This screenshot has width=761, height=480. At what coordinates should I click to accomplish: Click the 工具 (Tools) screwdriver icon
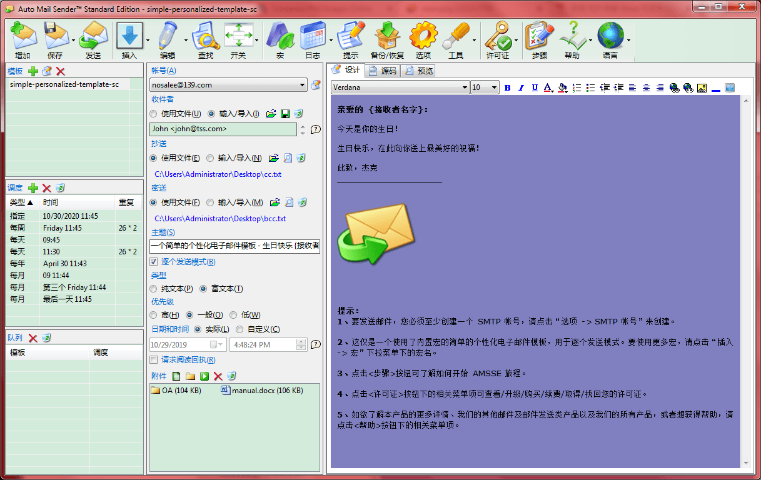(456, 36)
